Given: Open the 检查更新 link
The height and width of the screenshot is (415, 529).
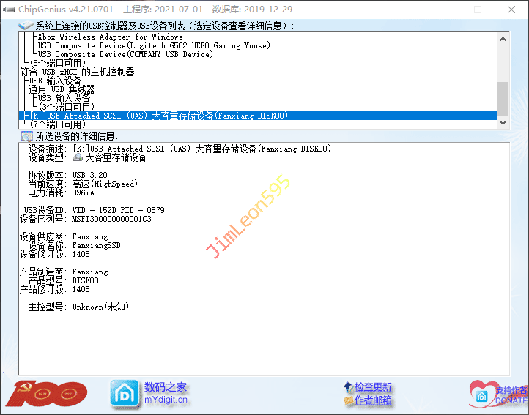Looking at the screenshot, I should 373,387.
